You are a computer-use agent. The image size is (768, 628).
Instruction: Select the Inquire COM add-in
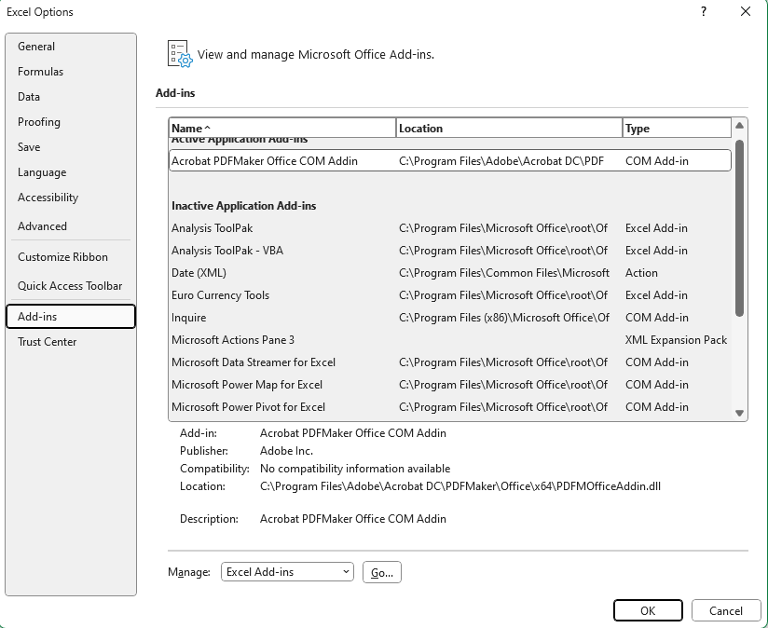pyautogui.click(x=187, y=318)
